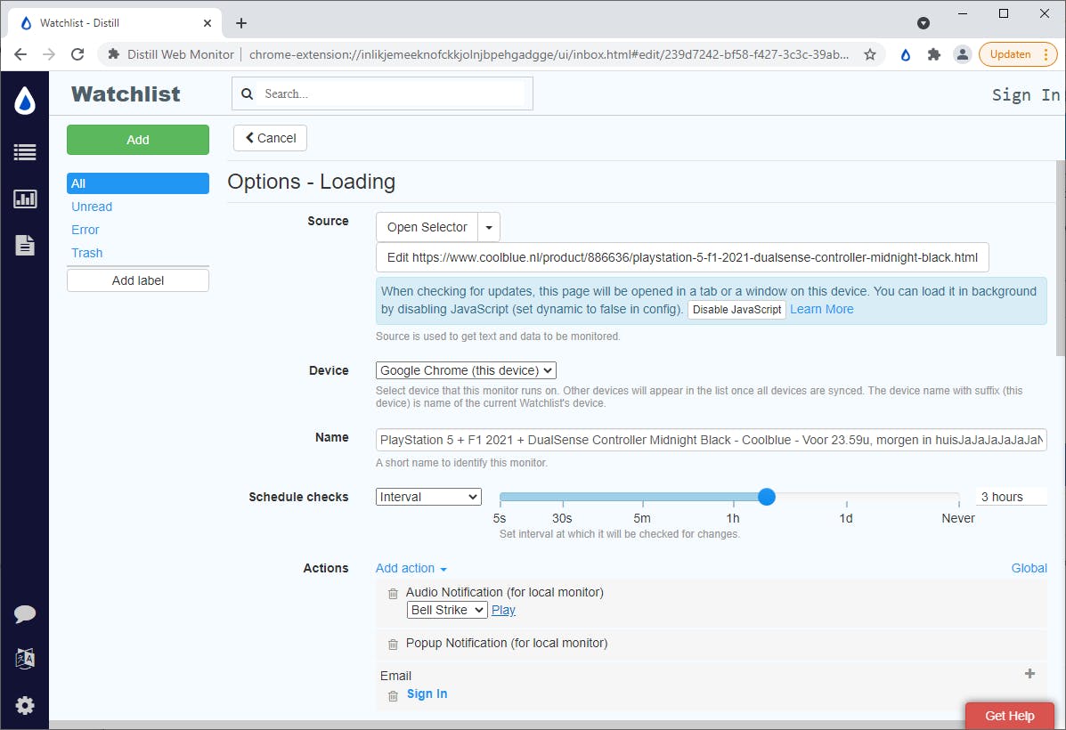Image resolution: width=1066 pixels, height=730 pixels.
Task: Click the Open Selector button
Action: 427,227
